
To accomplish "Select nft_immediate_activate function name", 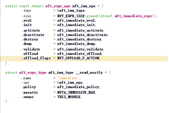I will (x=80, y=30).
